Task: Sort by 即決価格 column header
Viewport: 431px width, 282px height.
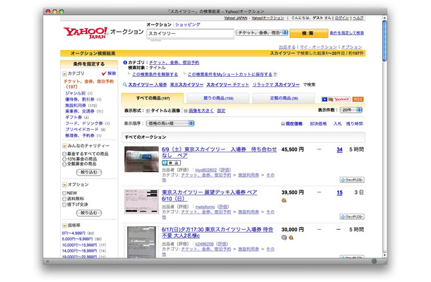Action: tap(318, 123)
